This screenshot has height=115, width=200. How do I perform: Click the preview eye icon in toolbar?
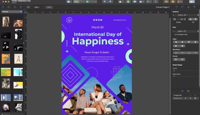(x=135, y=2)
